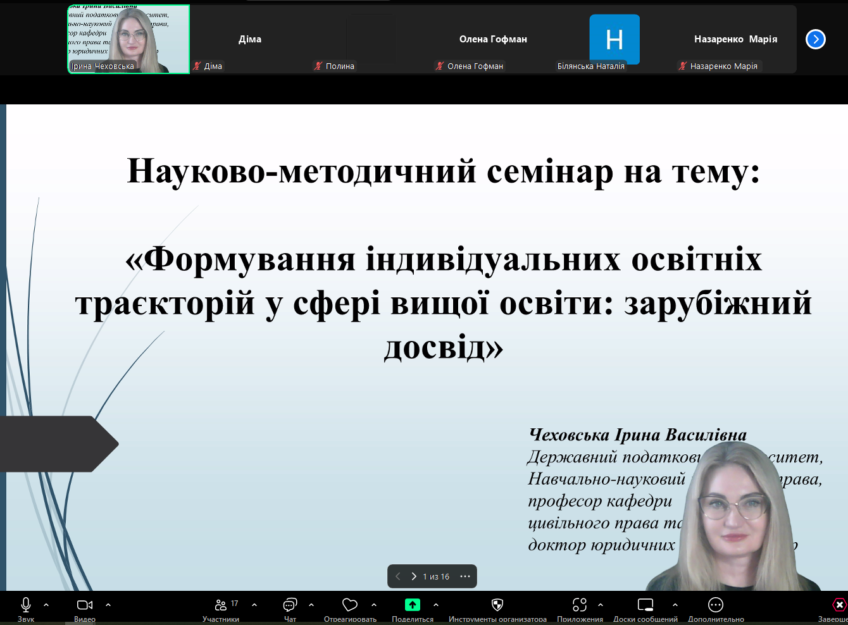Show next participants with blue arrow button

click(x=816, y=39)
